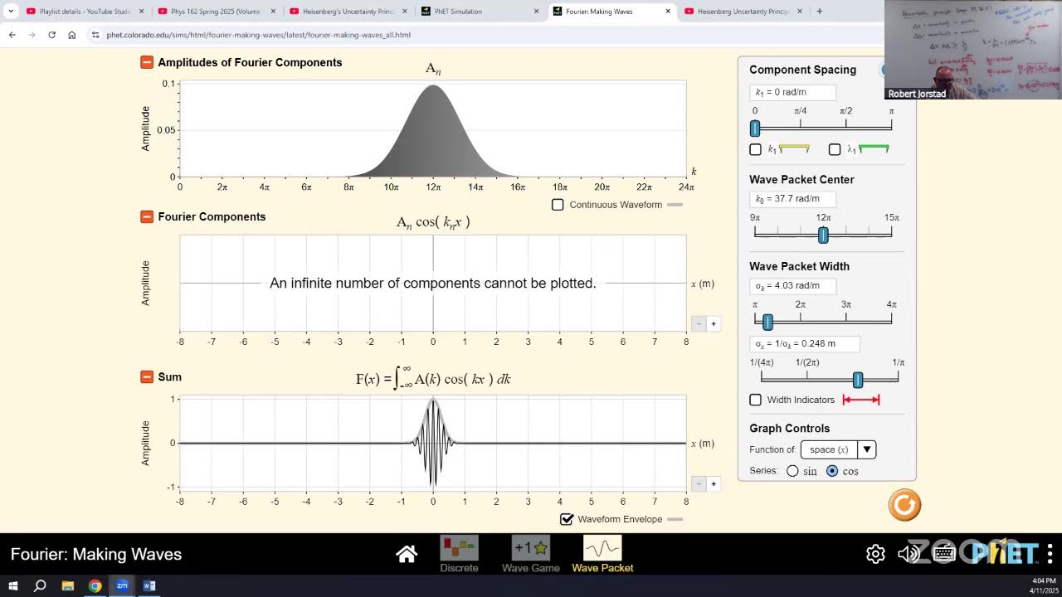Open a new browser tab

[820, 12]
